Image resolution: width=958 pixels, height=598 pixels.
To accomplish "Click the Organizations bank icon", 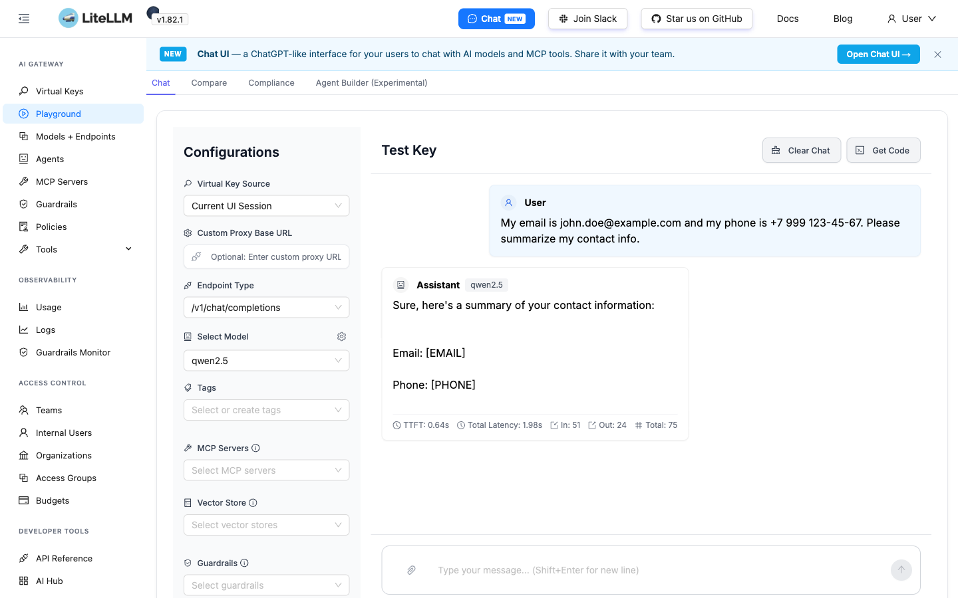I will coord(24,455).
